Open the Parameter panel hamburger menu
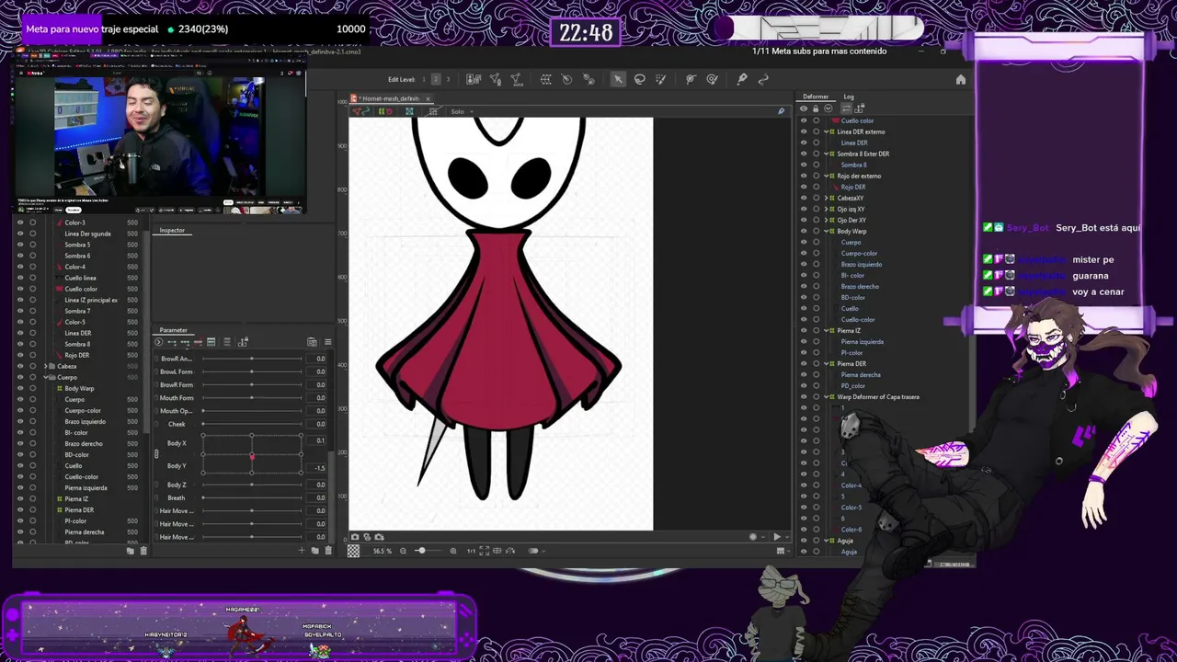 [x=327, y=342]
